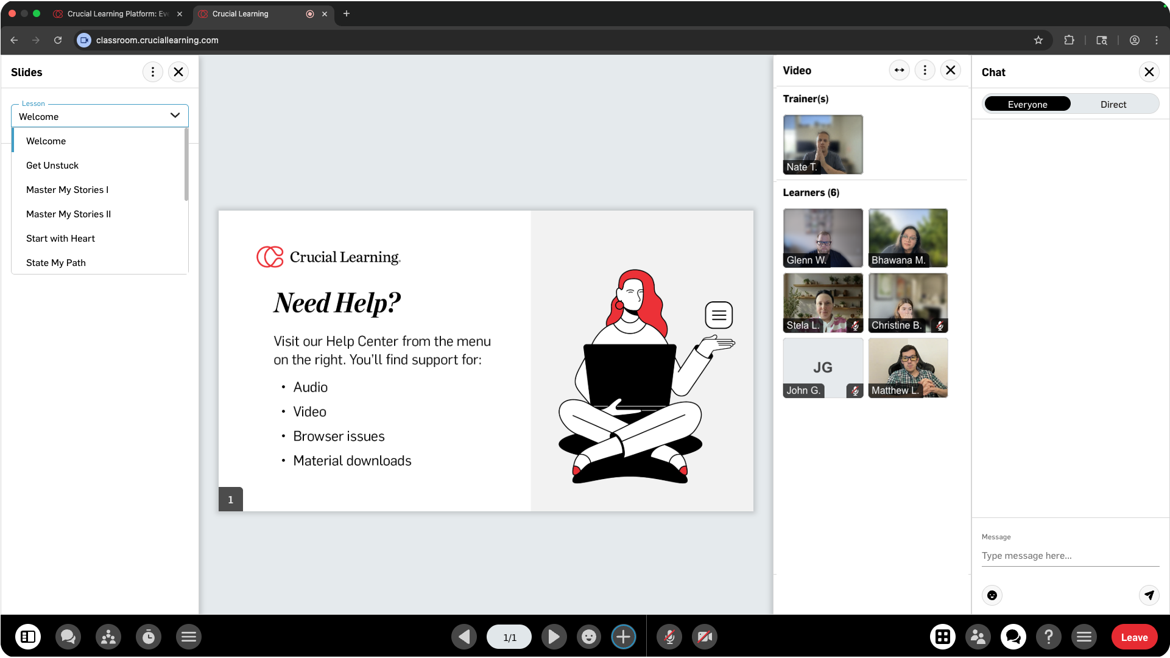Image resolution: width=1170 pixels, height=658 pixels.
Task: Close the Crucial Learning Platform tab
Action: pyautogui.click(x=180, y=14)
